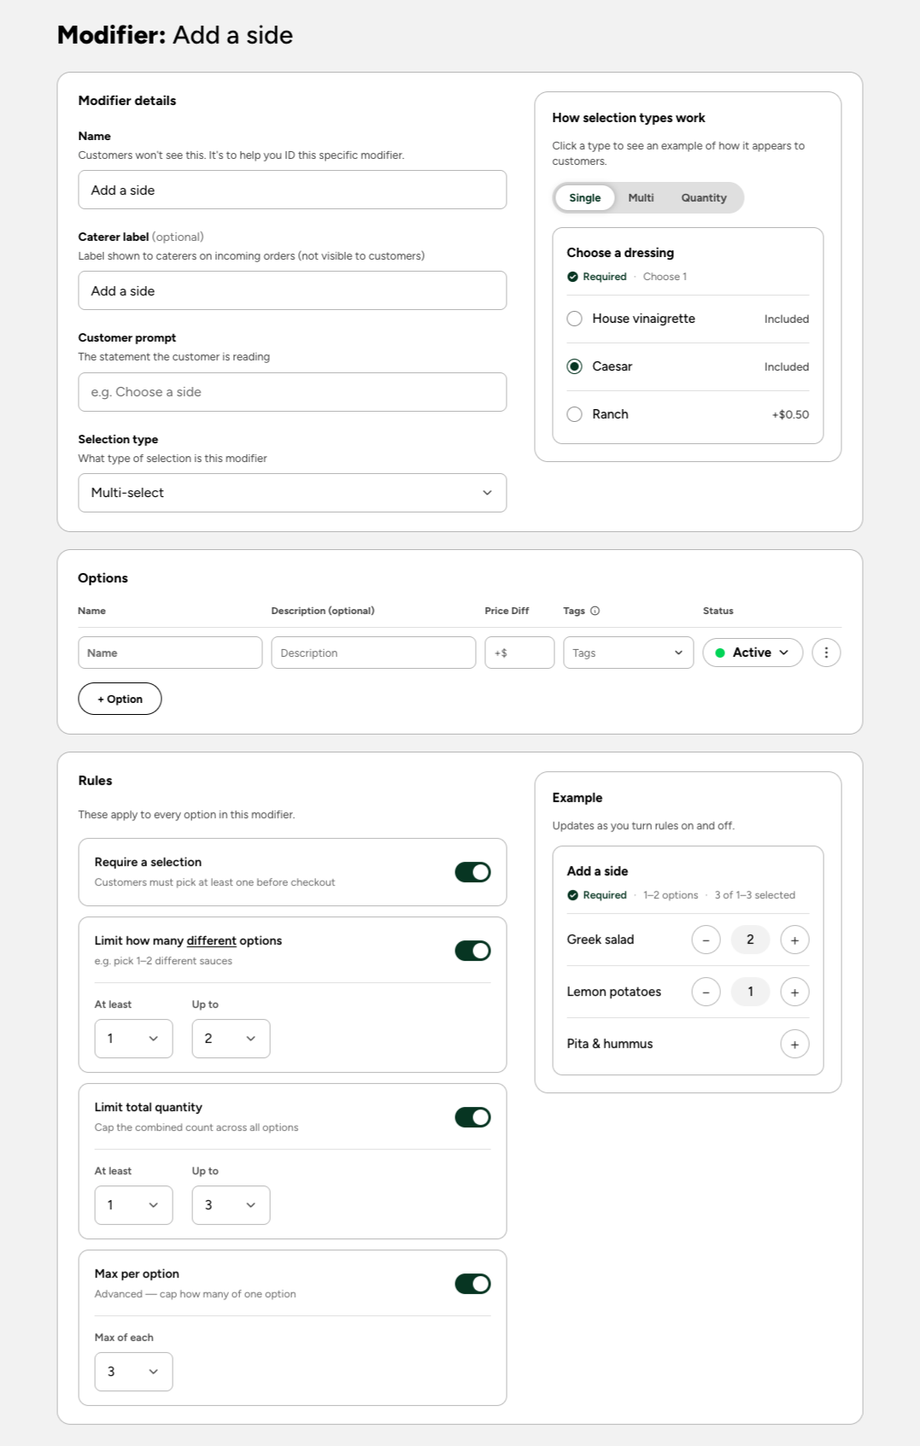Image resolution: width=920 pixels, height=1446 pixels.
Task: Select House vinaigrette radio button
Action: pos(575,319)
